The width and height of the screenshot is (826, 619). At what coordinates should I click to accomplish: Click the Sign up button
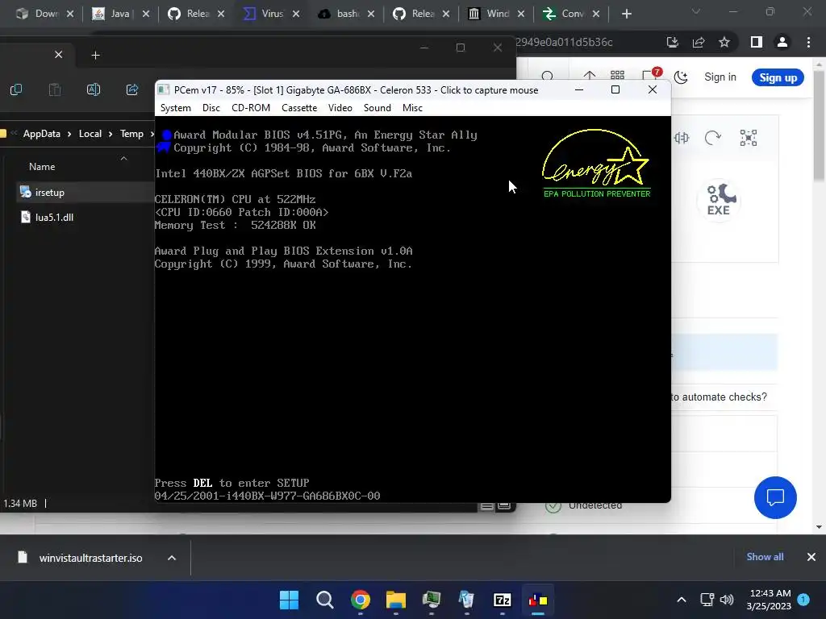point(778,77)
